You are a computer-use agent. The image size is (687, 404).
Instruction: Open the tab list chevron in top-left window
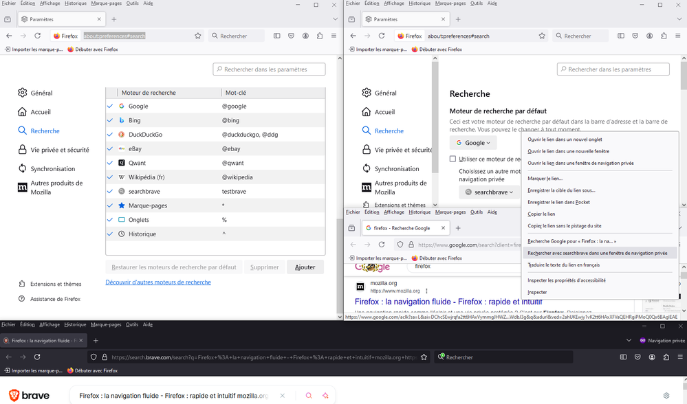pos(335,19)
